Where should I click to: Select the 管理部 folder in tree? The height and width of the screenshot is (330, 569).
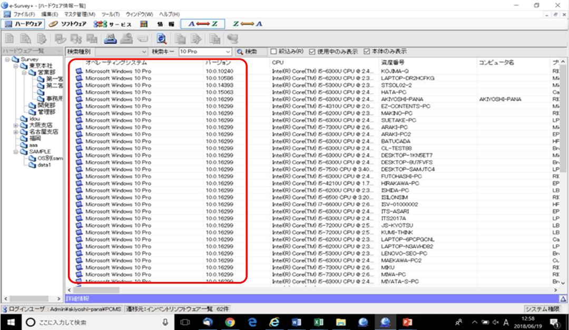coord(46,112)
